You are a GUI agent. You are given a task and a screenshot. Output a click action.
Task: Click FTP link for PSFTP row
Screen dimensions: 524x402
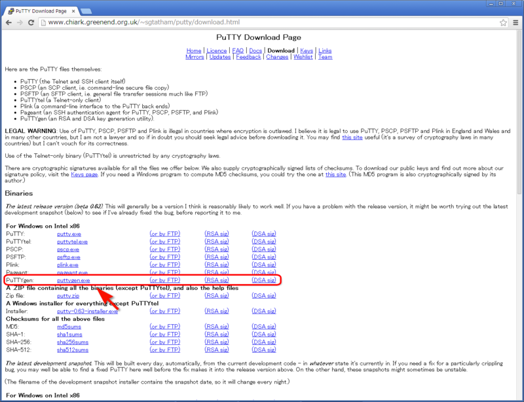(x=165, y=257)
